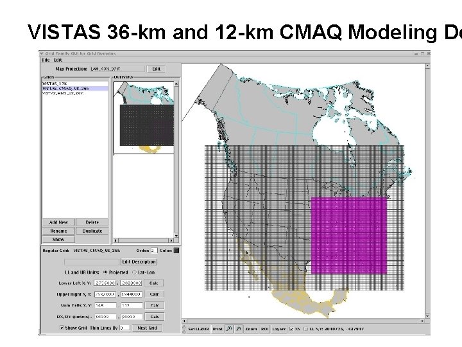Click the Layers toolbar button

(278, 329)
